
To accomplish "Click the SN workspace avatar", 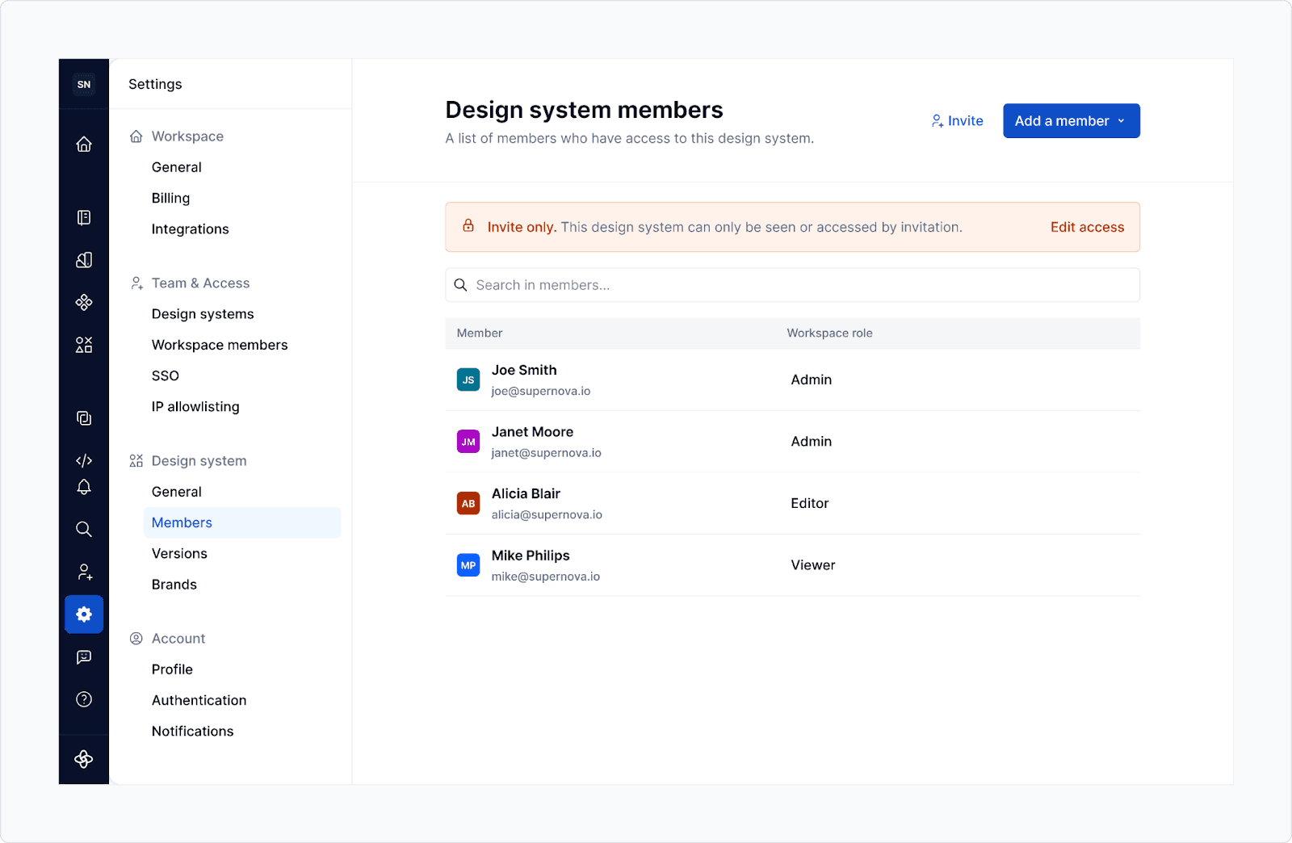I will coord(84,85).
